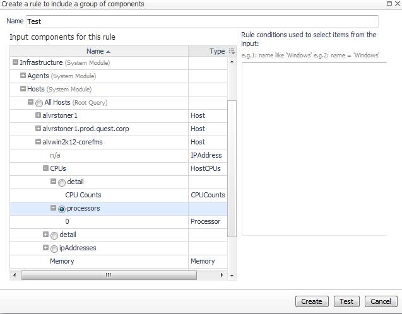
Task: Select the All Hosts radio button
Action: pyautogui.click(x=39, y=103)
